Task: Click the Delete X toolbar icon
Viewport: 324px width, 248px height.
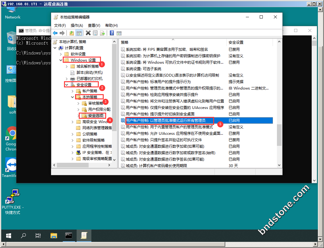Action: pyautogui.click(x=88, y=33)
